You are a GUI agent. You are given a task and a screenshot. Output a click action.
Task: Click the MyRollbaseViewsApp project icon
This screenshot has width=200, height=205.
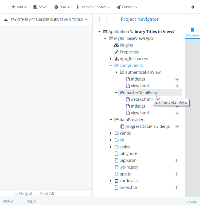pyautogui.click(x=111, y=38)
